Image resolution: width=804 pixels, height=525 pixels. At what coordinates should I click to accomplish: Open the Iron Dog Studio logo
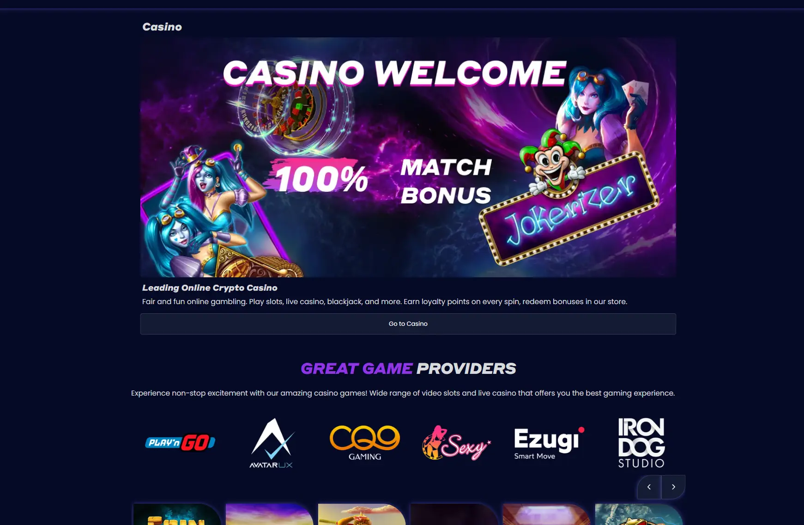click(641, 443)
